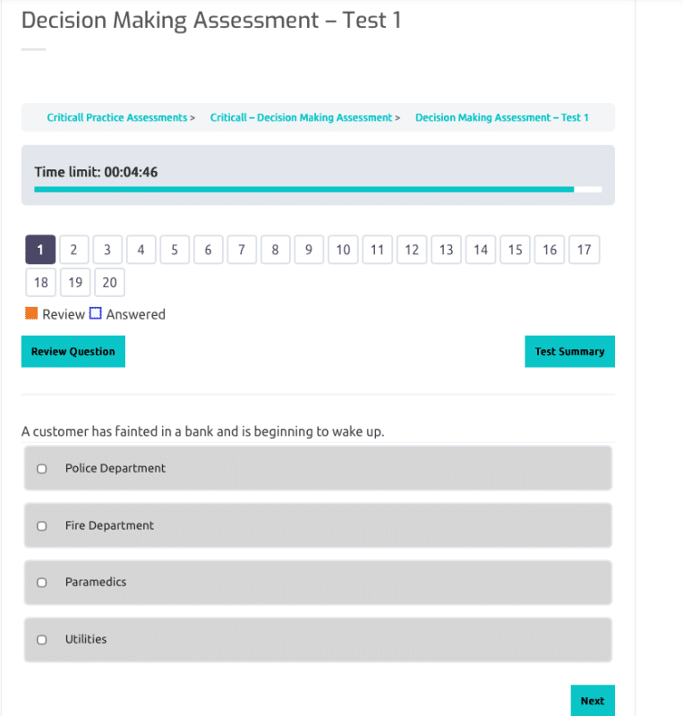This screenshot has height=716, width=683.
Task: Pick the Paramedics radio button
Action: tap(41, 583)
